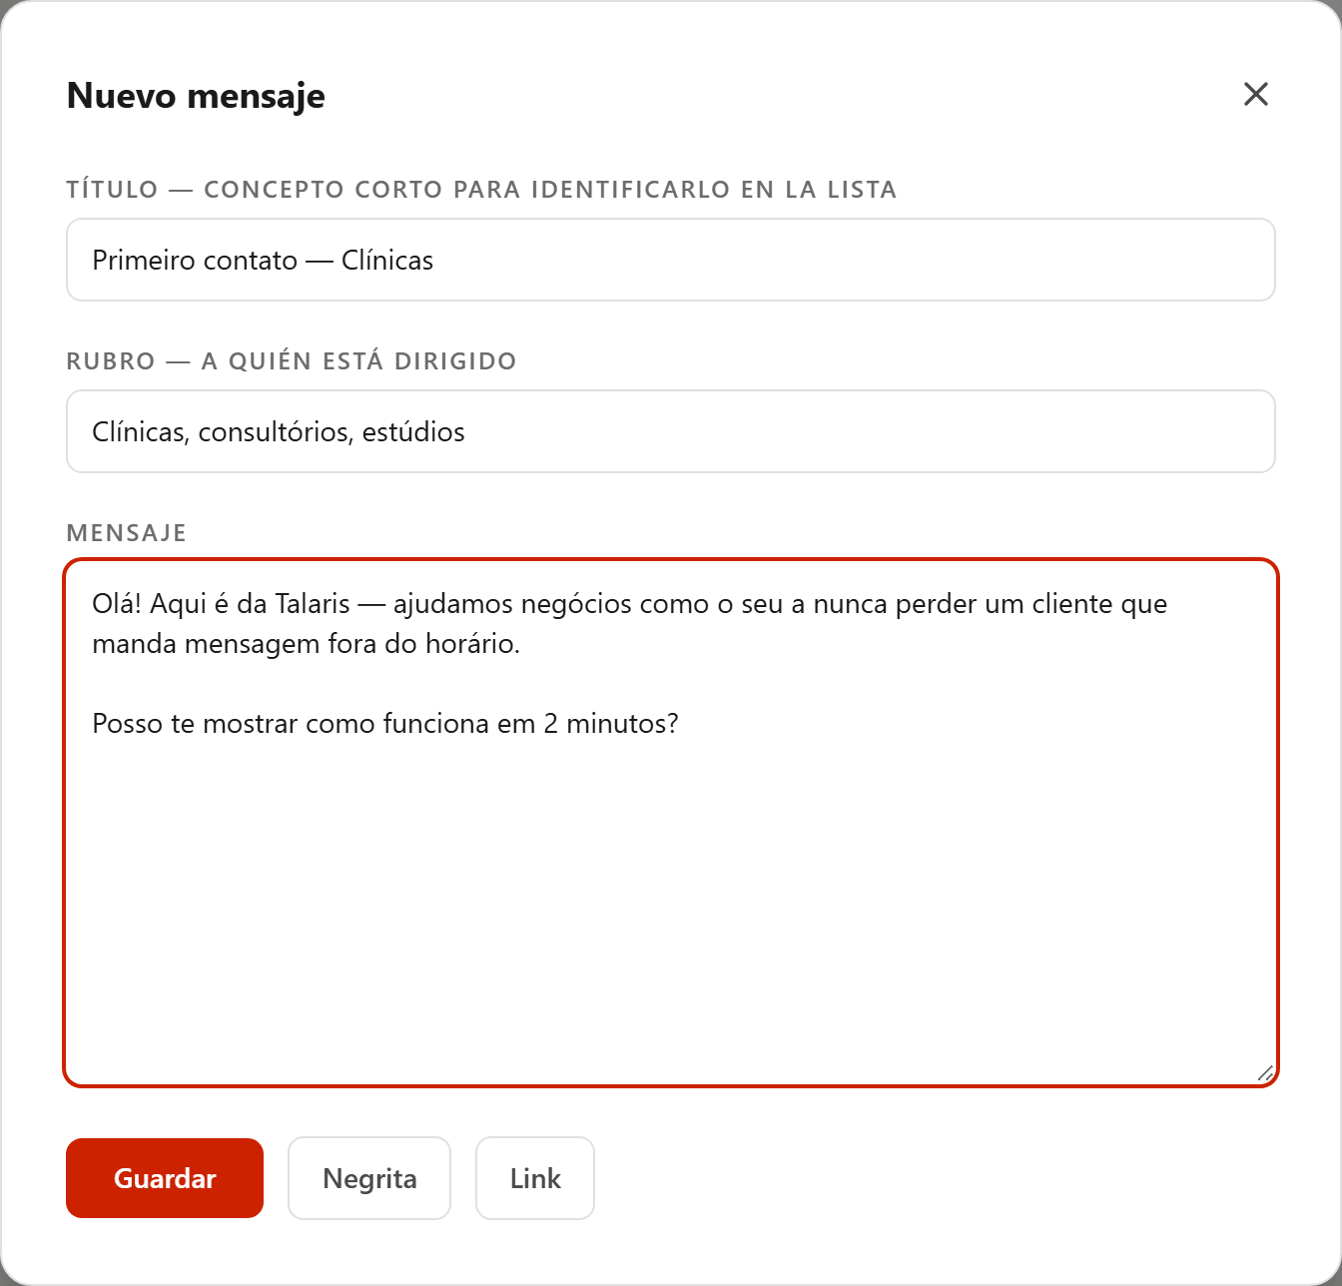Click the word 'Clínicas' in the title field
The image size is (1342, 1286).
point(387,261)
